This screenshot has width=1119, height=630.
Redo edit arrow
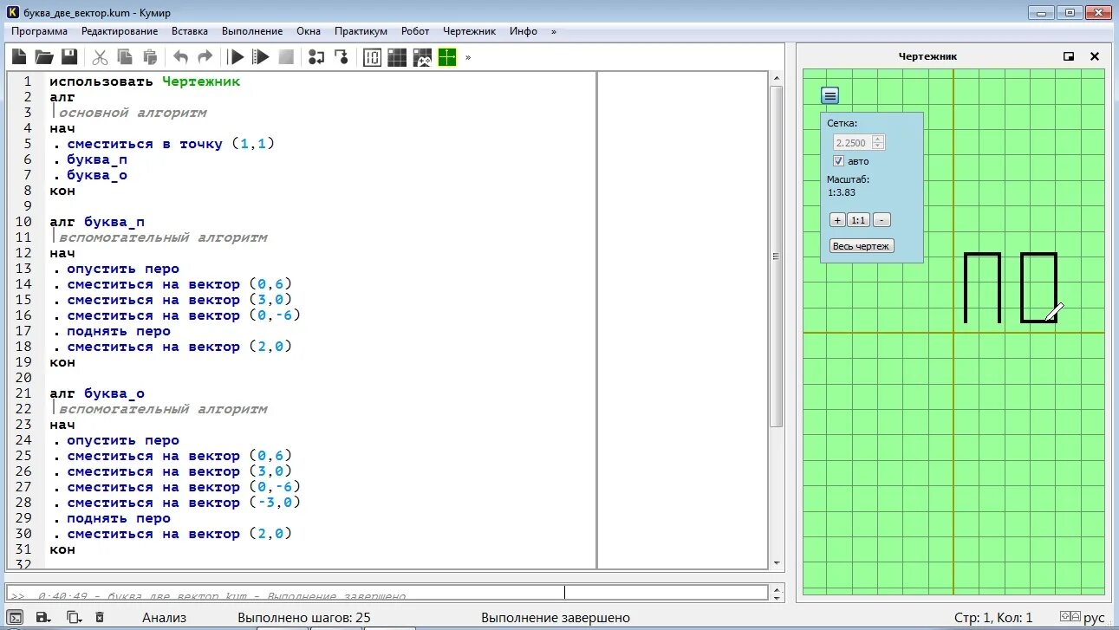point(205,57)
